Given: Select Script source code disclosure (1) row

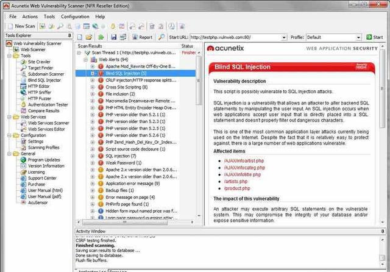Looking at the screenshot, I should [135, 149].
